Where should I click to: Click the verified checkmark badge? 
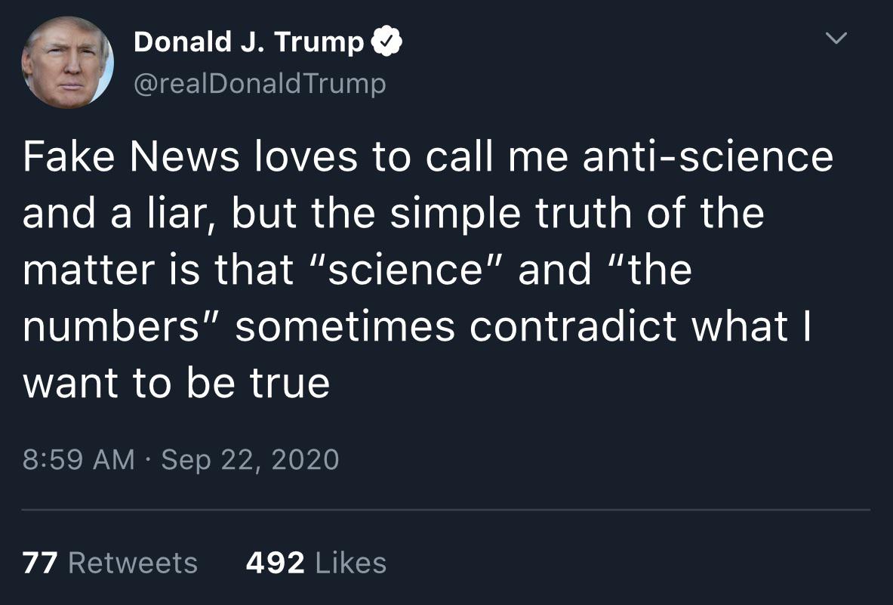386,42
